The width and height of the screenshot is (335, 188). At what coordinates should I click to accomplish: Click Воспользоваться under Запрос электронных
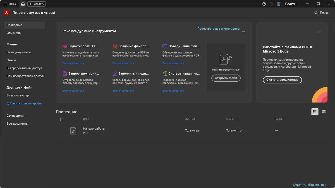point(73,91)
